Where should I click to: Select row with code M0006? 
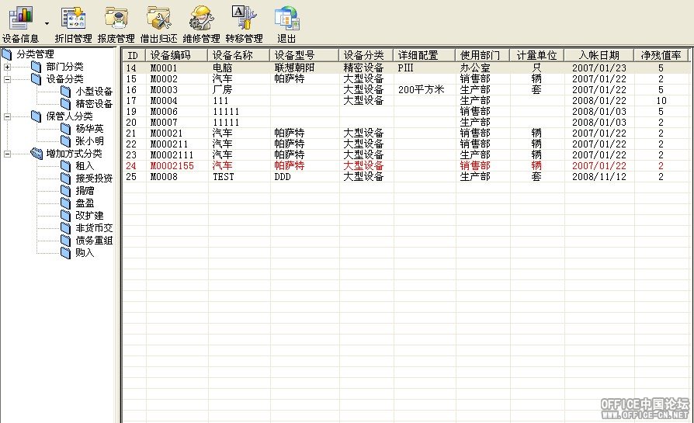coord(406,112)
